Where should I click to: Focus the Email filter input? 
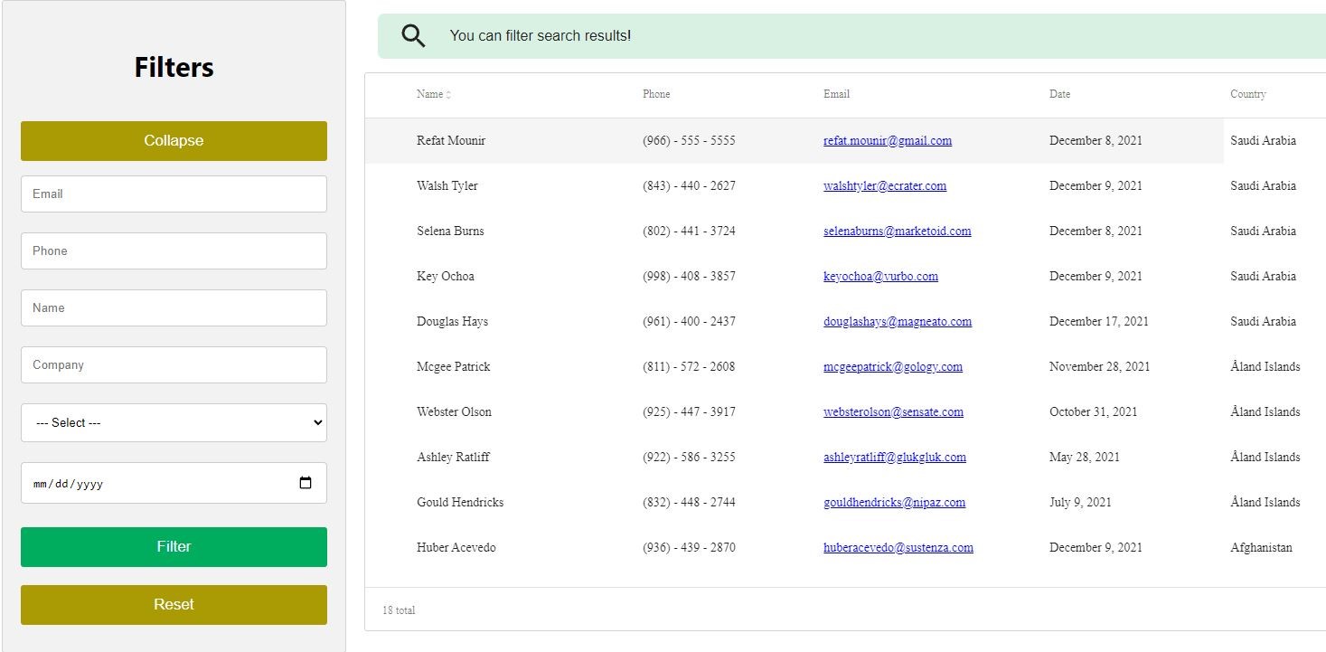coord(174,194)
